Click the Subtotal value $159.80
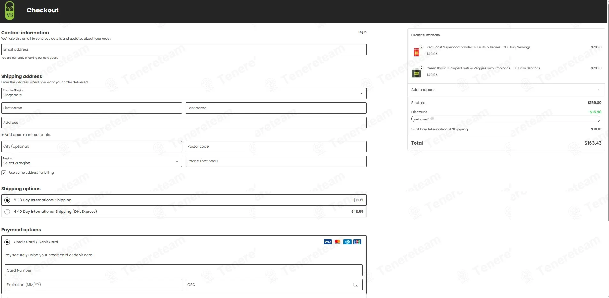This screenshot has height=298, width=609. click(594, 103)
